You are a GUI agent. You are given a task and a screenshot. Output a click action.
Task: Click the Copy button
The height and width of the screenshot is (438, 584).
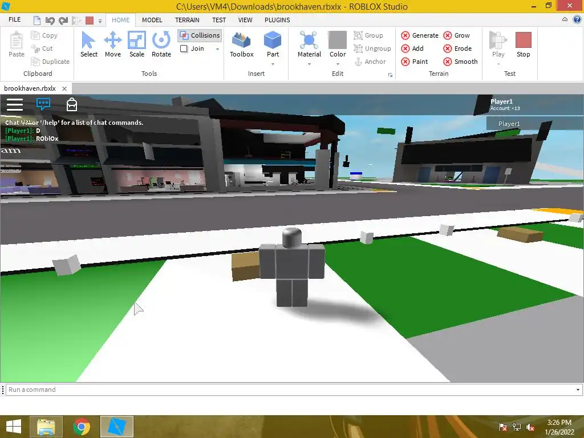coord(44,35)
